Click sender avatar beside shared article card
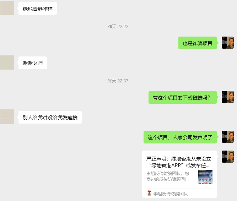 pos(228,157)
